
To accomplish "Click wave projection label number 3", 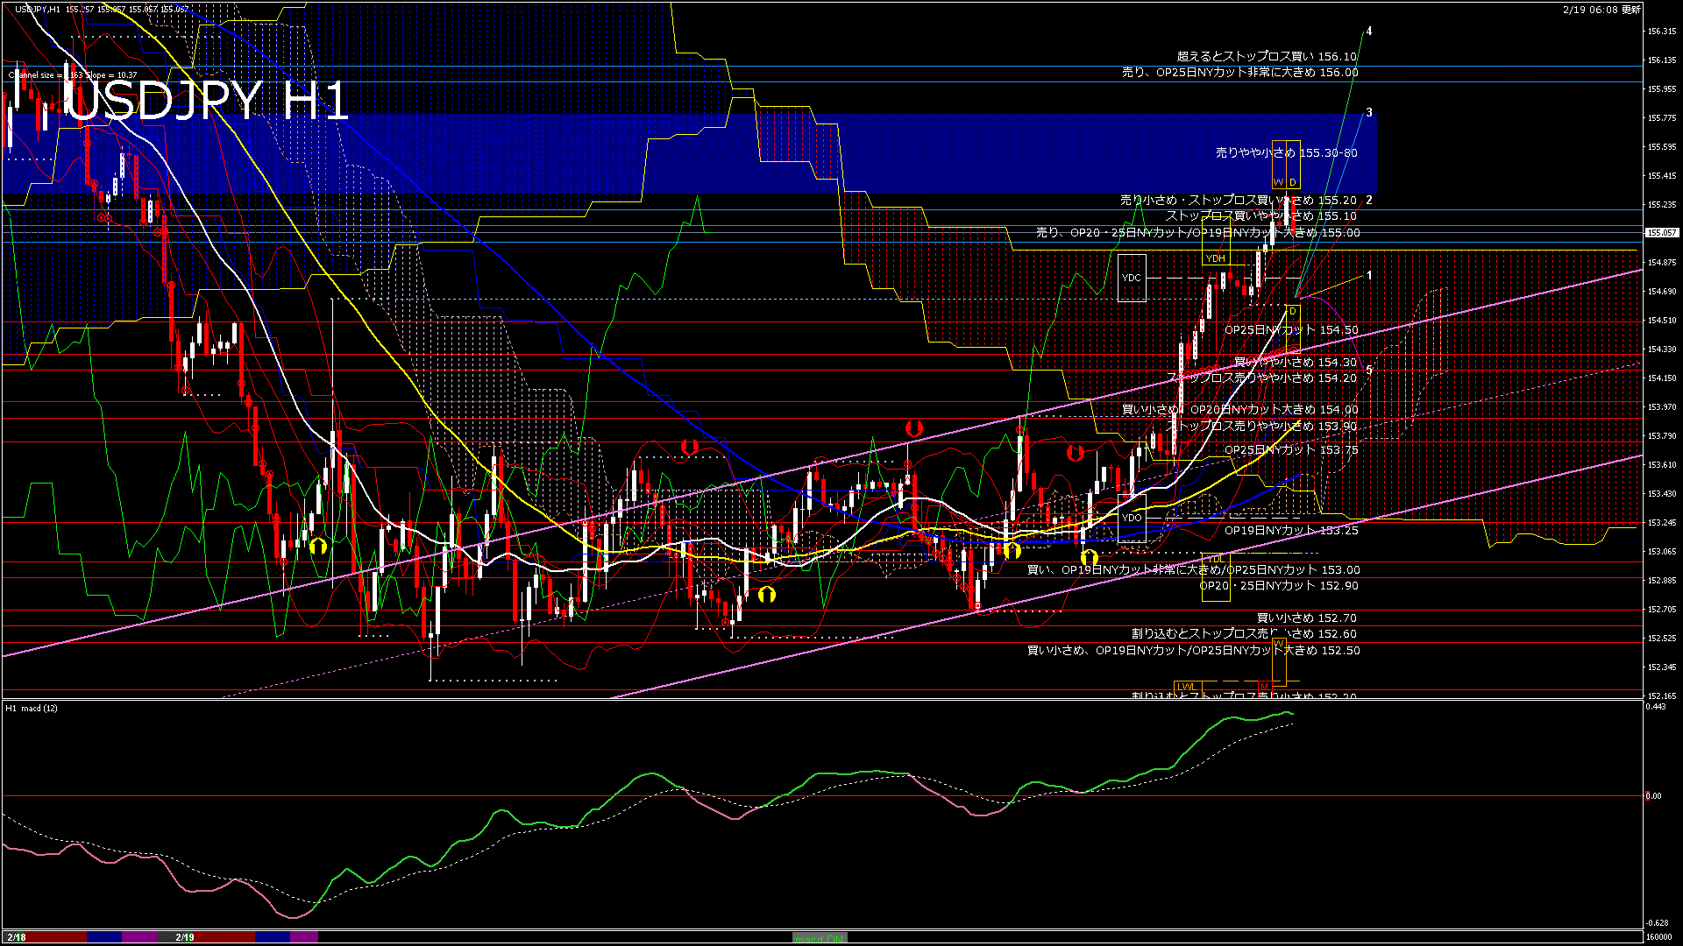I will click(x=1369, y=113).
